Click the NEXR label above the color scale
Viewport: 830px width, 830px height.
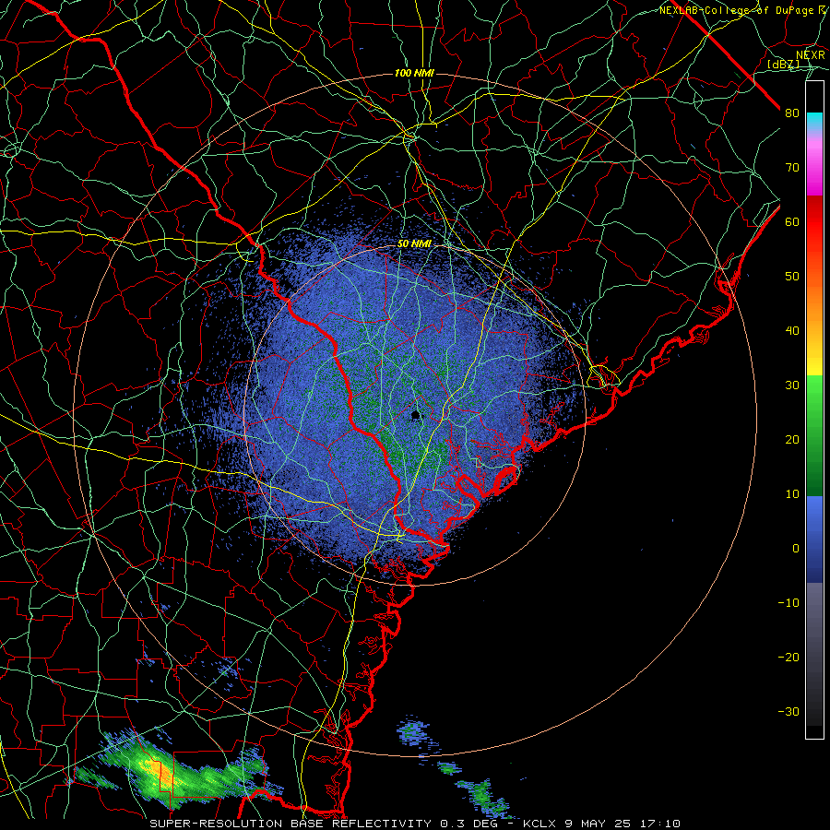coord(811,55)
